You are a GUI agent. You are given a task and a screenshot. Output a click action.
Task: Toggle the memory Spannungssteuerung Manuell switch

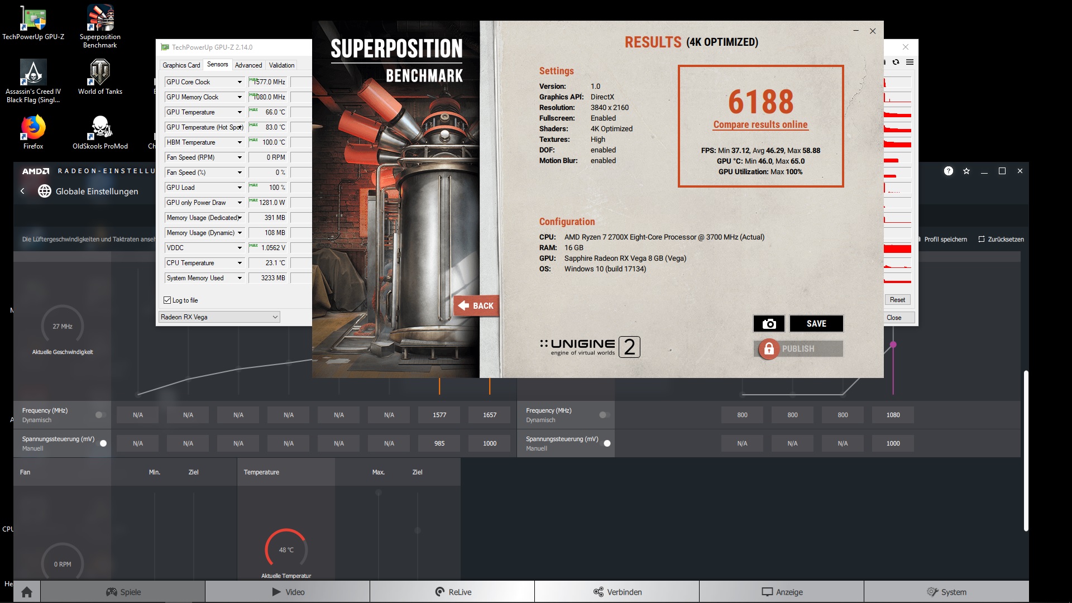coord(606,443)
